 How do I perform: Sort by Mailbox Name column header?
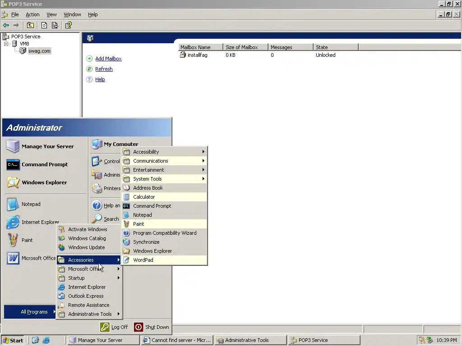pos(201,47)
